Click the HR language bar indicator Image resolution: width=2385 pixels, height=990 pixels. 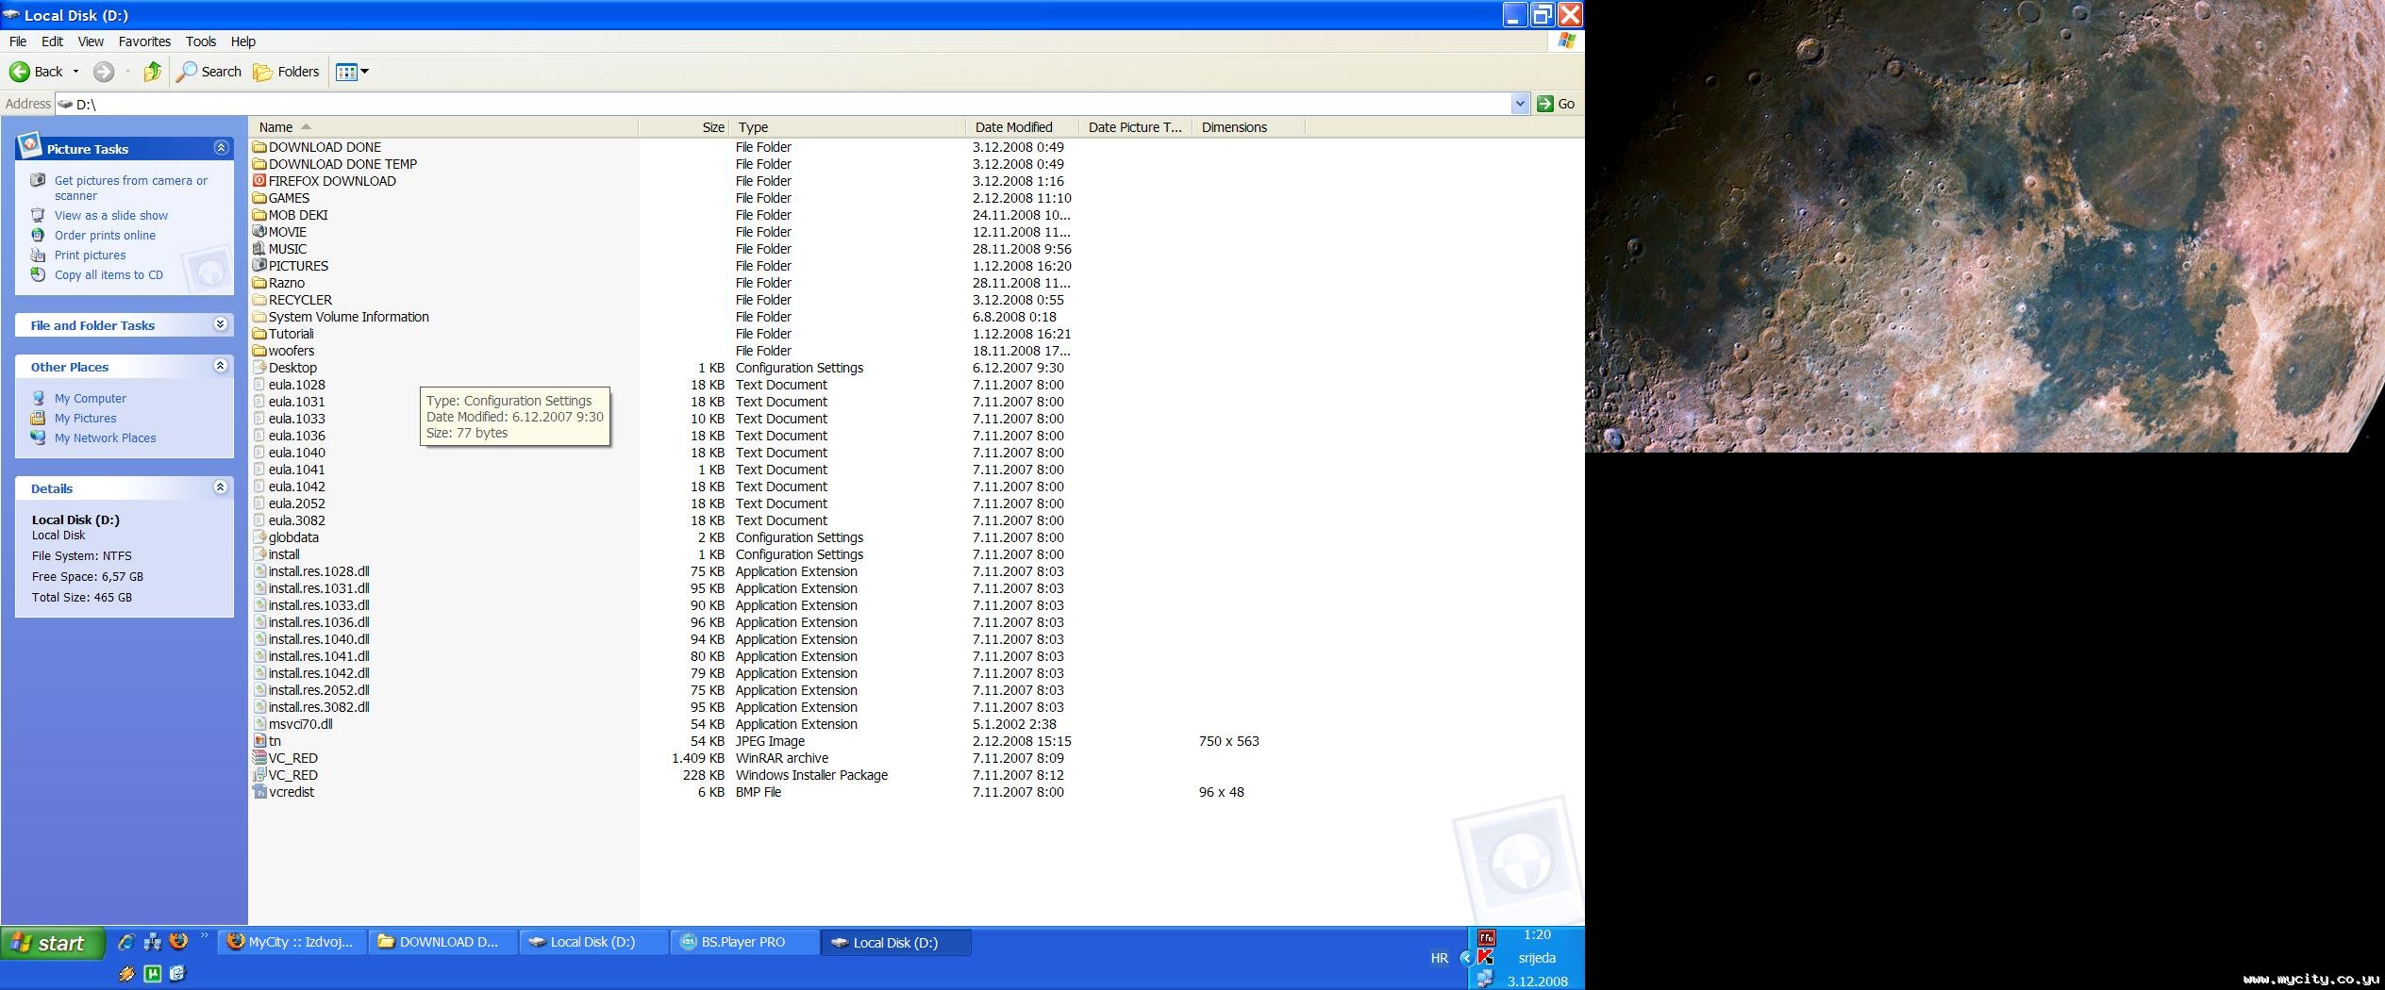tap(1440, 958)
